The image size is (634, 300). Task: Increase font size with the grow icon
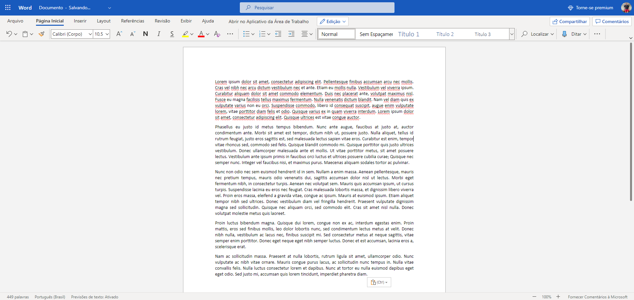click(x=119, y=34)
